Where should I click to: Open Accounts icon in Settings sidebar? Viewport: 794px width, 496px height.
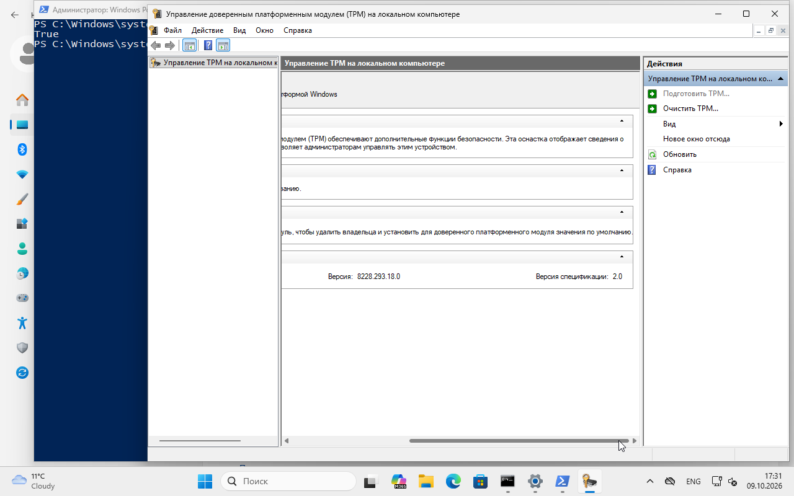coord(22,249)
